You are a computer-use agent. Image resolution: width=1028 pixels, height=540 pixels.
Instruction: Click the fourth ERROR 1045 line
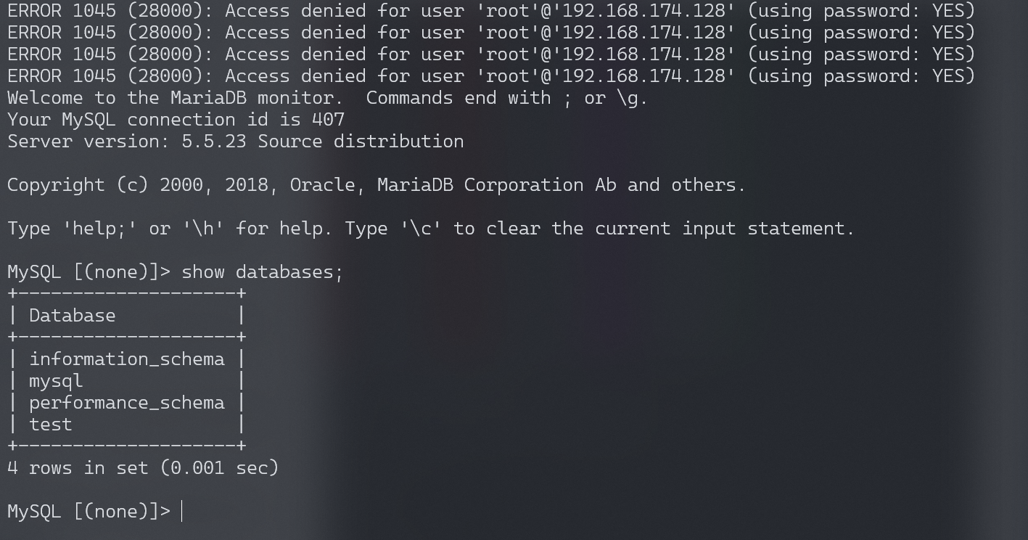490,76
